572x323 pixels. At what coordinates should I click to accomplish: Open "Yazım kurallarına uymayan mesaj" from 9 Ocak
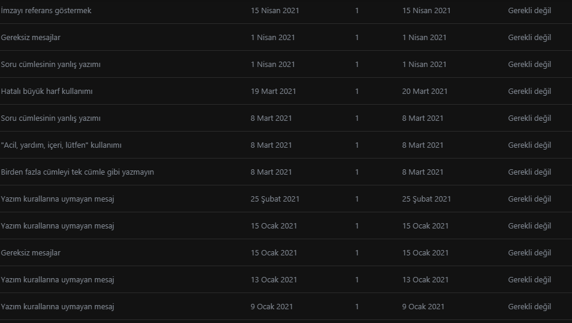(x=57, y=307)
